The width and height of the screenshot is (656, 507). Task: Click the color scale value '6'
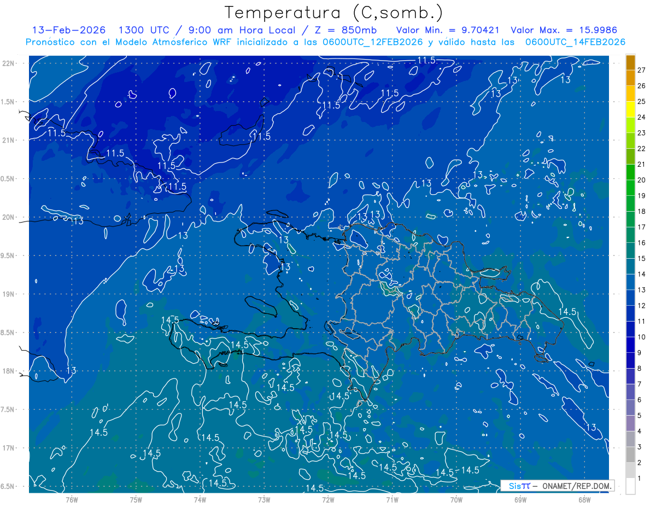(x=640, y=400)
